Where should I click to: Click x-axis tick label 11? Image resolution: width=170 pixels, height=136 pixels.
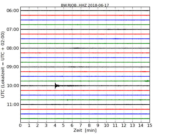(115, 126)
